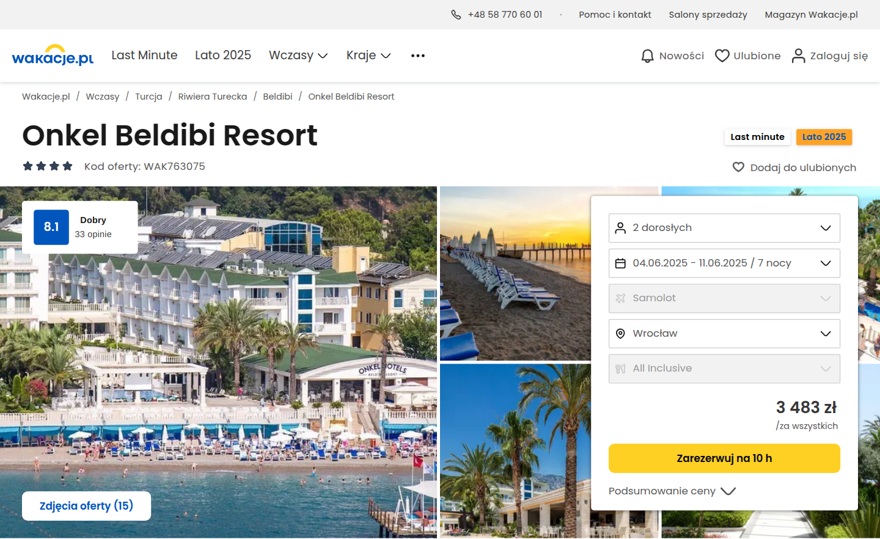Expand Podsumowanie ceny price summary

tap(672, 491)
